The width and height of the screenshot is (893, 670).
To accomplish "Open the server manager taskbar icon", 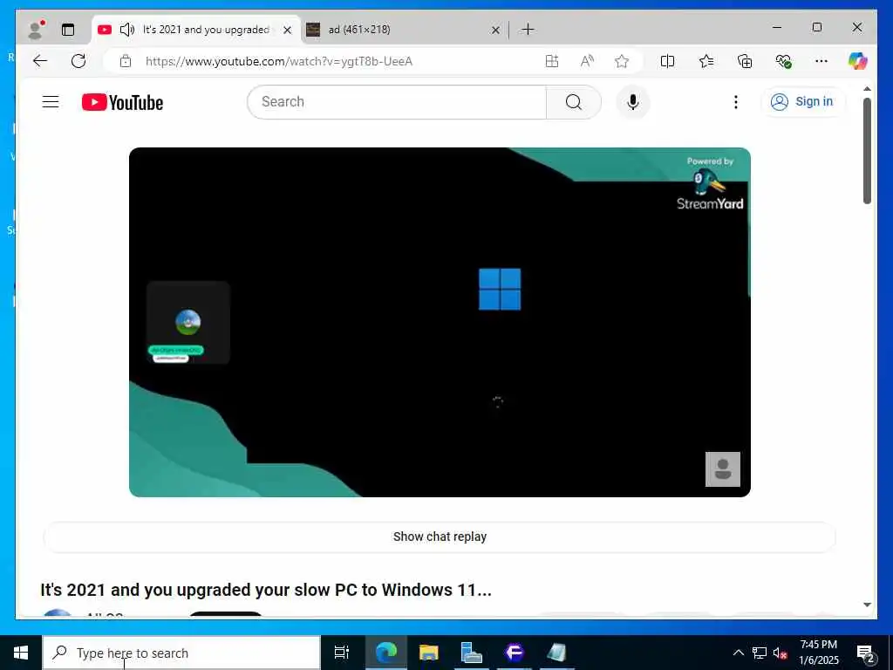I will point(471,653).
